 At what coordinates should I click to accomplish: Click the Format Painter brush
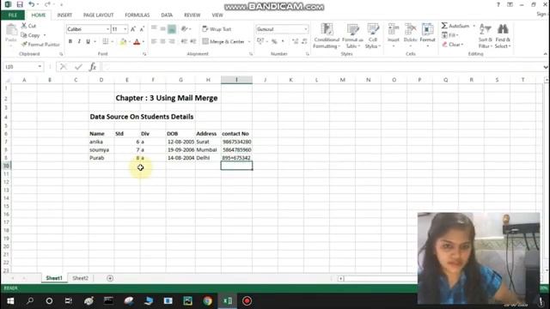click(24, 45)
